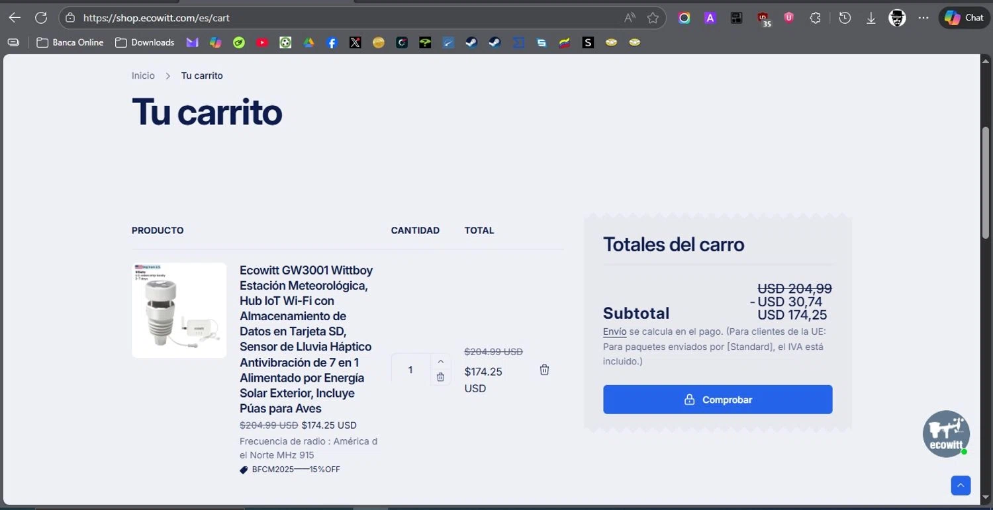Click the discount amount - USD 30,74
This screenshot has height=510, width=993.
(x=786, y=302)
